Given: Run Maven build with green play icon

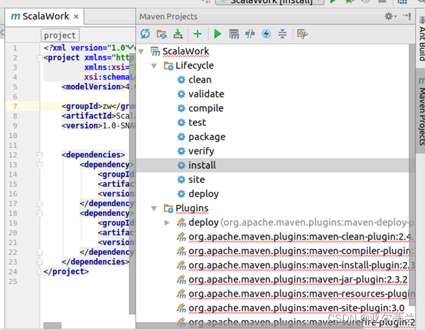Looking at the screenshot, I should click(217, 34).
